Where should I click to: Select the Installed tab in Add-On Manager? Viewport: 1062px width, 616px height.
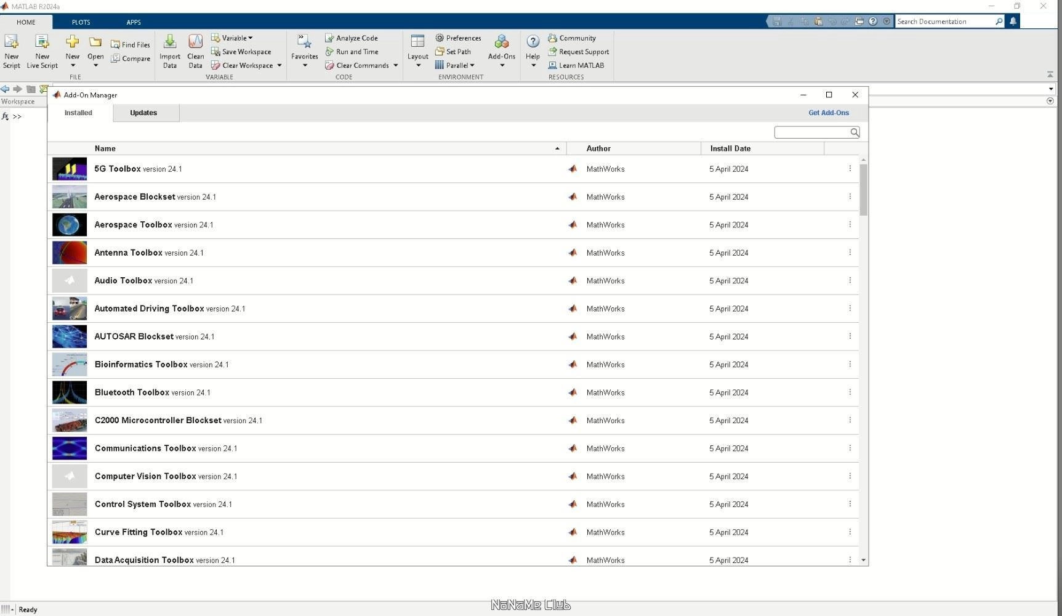79,113
